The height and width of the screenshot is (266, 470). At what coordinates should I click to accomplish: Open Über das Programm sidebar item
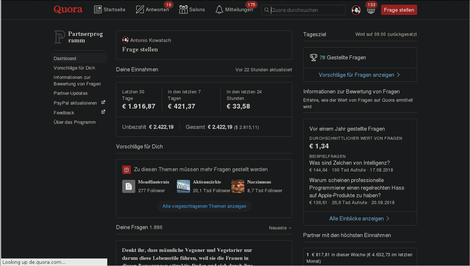[x=75, y=122]
